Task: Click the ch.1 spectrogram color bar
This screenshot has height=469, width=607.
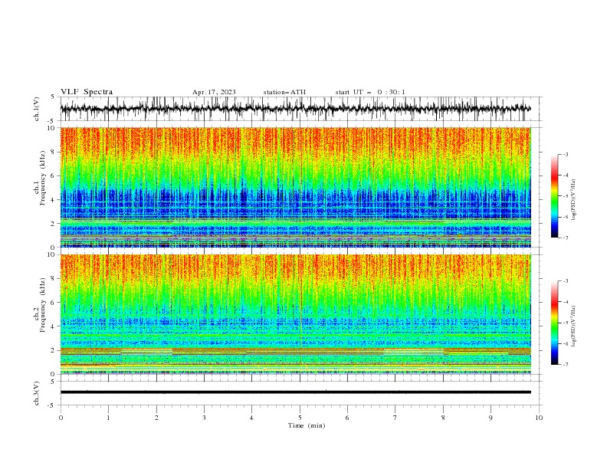Action: (555, 196)
